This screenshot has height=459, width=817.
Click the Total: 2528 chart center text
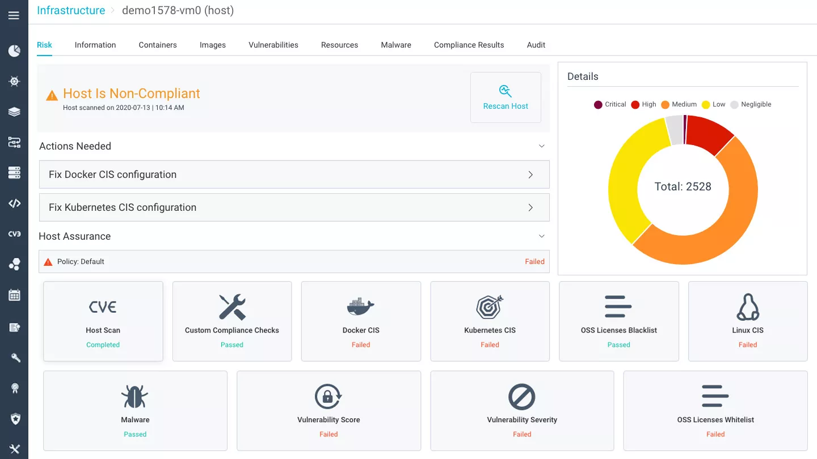[x=683, y=186]
